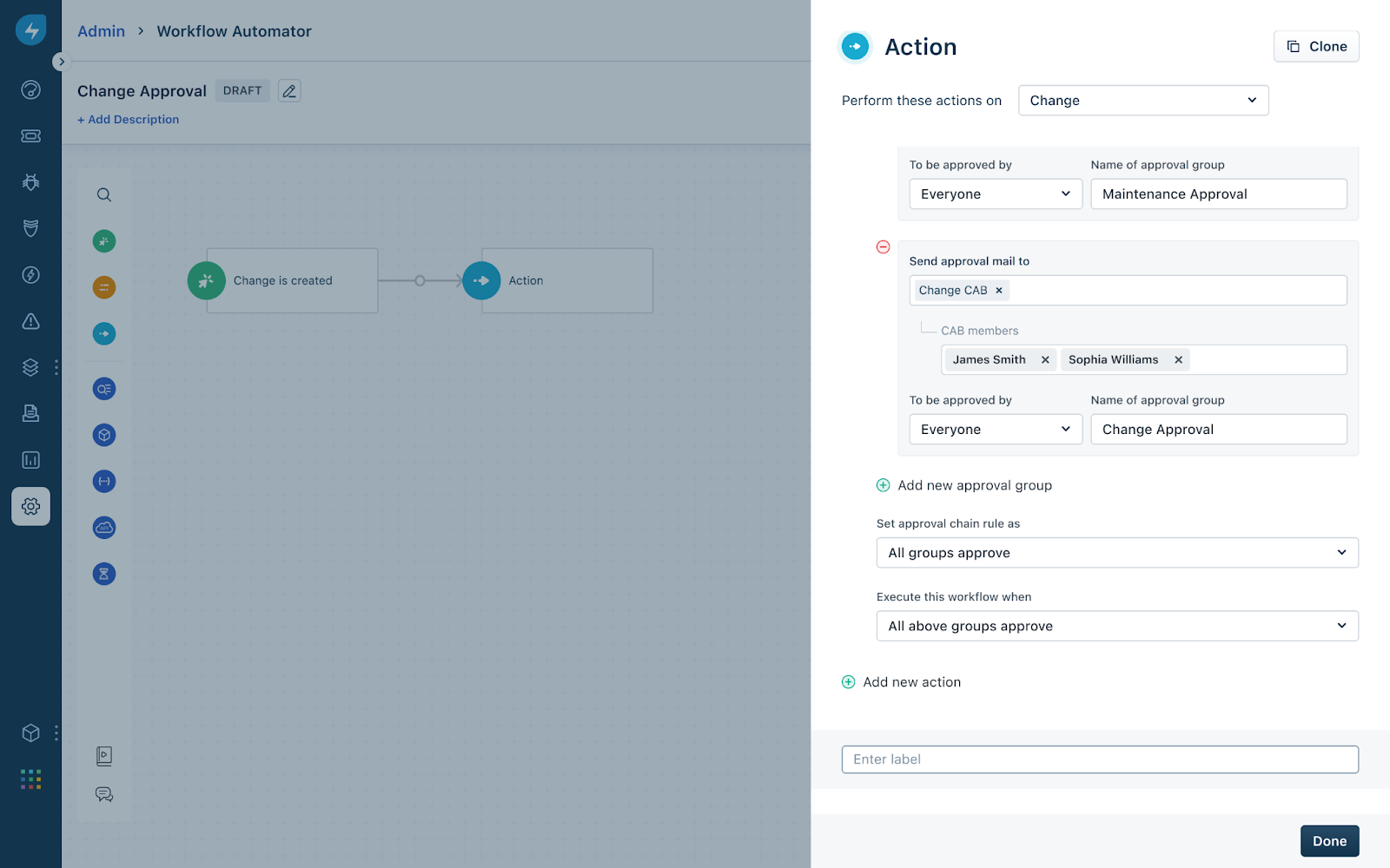This screenshot has width=1390, height=868.
Task: Open Everyone dropdown for Change Approval group
Action: point(996,430)
